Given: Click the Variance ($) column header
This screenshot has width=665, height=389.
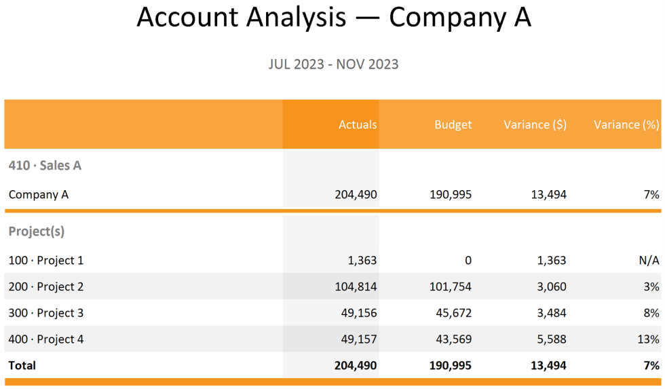Looking at the screenshot, I should pyautogui.click(x=535, y=125).
